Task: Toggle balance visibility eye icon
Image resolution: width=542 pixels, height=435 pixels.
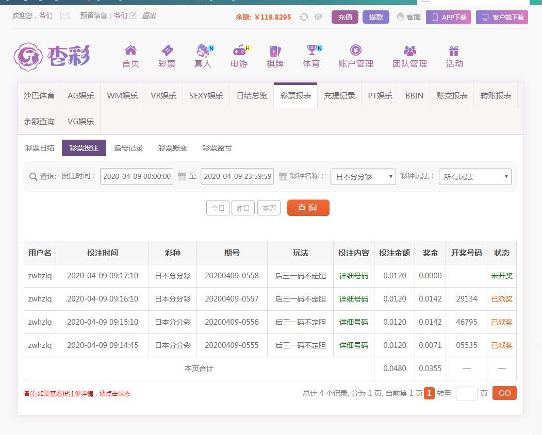Action: [318, 17]
